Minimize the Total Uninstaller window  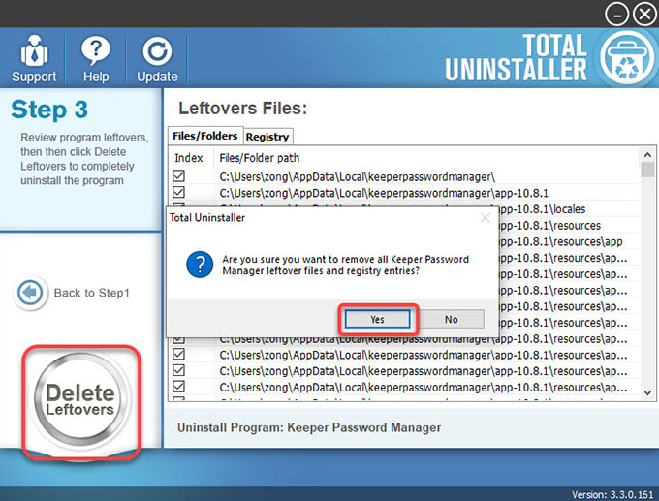point(616,15)
